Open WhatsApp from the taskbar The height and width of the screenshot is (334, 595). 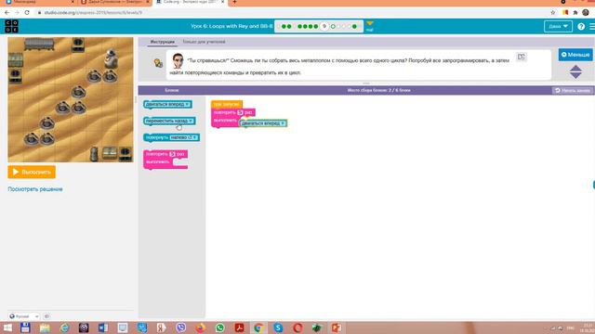(x=219, y=328)
